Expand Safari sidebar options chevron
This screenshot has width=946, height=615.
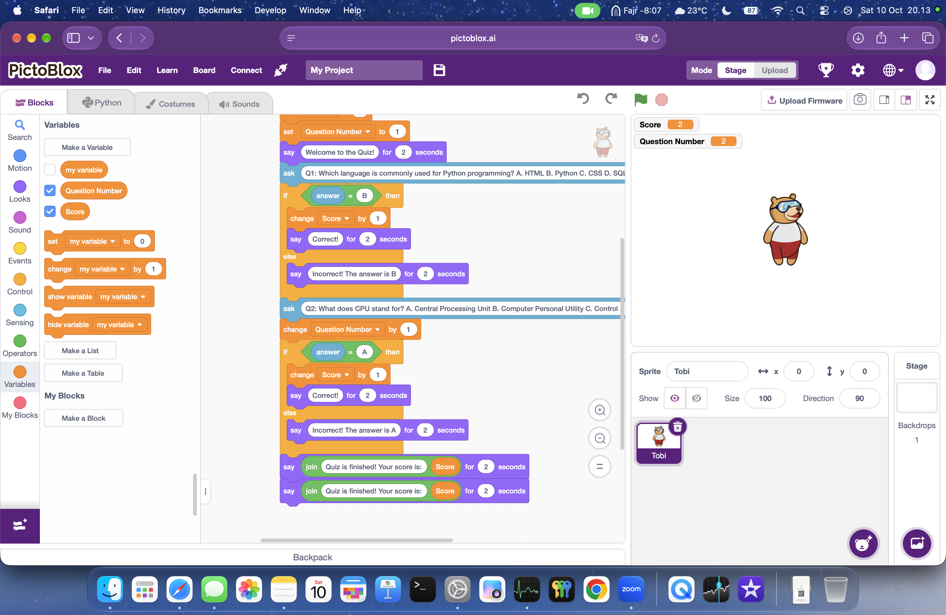click(x=91, y=38)
